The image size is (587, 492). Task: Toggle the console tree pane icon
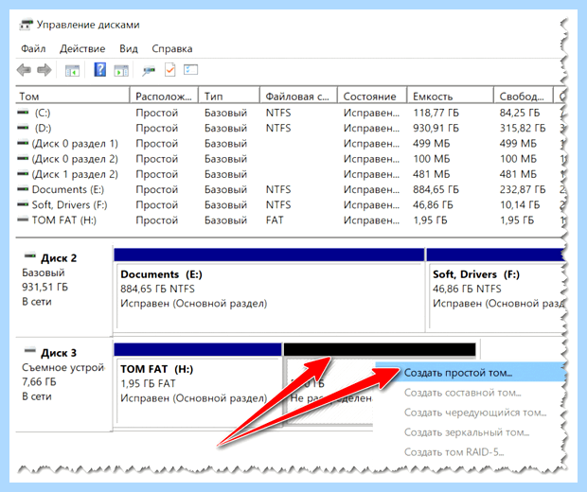[72, 70]
